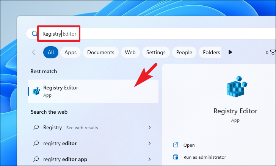Screen dimensions: 276x166
Task: Click the rewards trophy icon
Action: 273,52
